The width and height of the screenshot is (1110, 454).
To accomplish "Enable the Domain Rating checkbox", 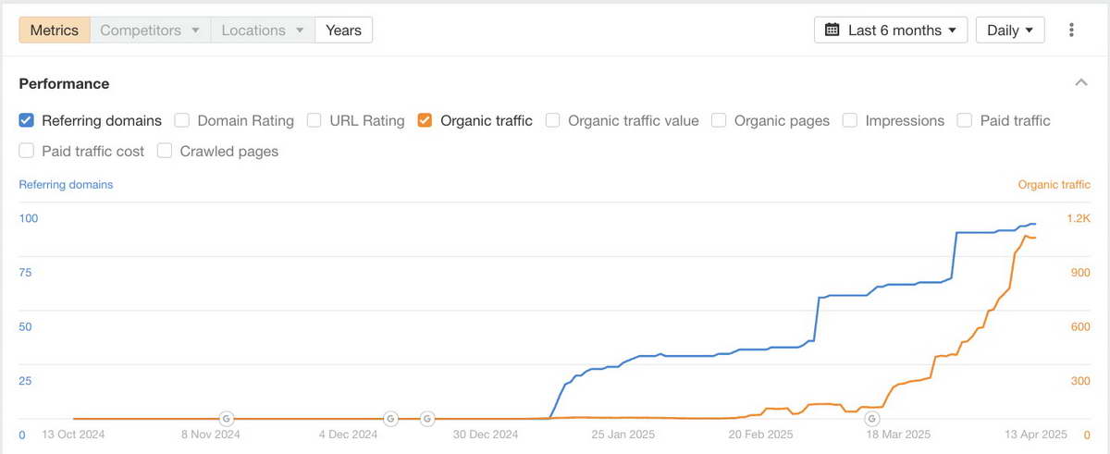I will pos(182,120).
